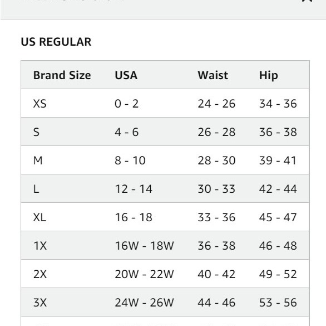Select the Brand Size column header
This screenshot has width=326, height=326.
tap(62, 75)
